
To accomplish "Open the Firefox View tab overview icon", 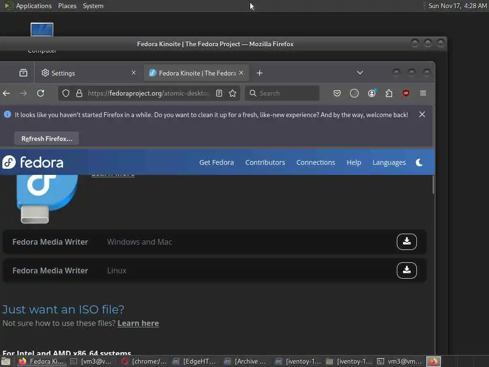I will pos(23,73).
